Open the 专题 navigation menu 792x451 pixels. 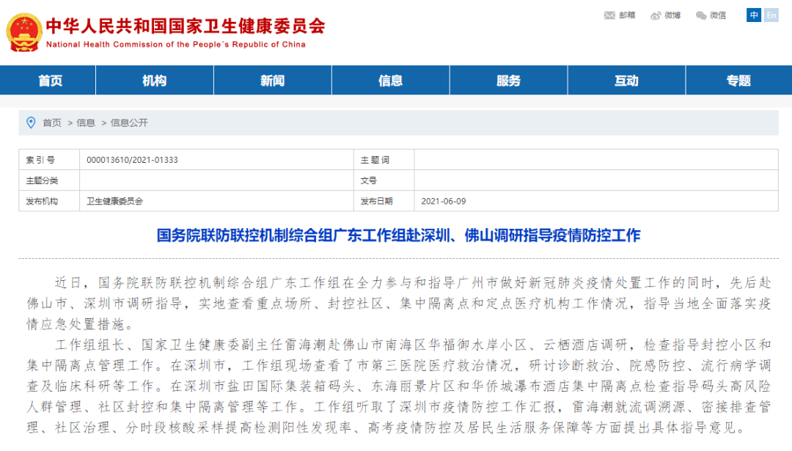738,81
